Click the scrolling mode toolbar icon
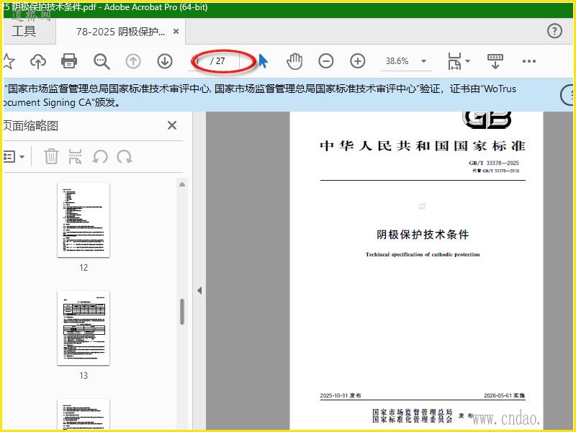 click(x=495, y=61)
